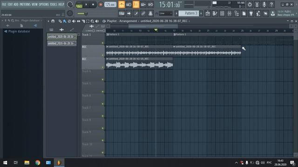This screenshot has height=167, width=298.
Task: Open the FILE menu
Action: (x=4, y=4)
